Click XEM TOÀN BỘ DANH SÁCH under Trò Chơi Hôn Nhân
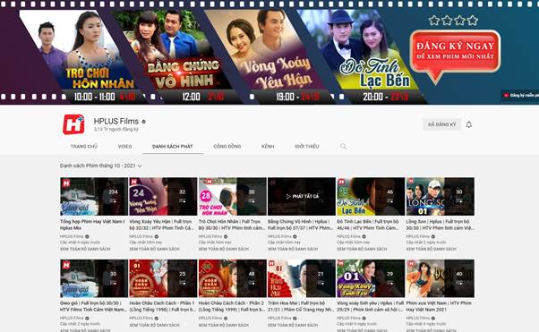This screenshot has width=539, height=332. [x=224, y=249]
